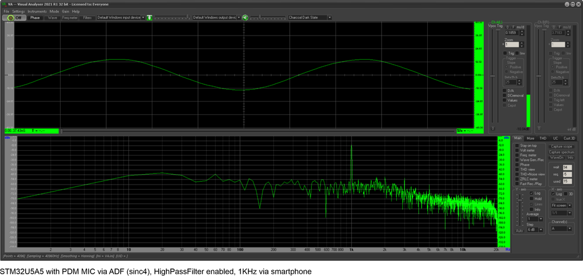Click the Ch A '0' zero-position button

pos(508,27)
